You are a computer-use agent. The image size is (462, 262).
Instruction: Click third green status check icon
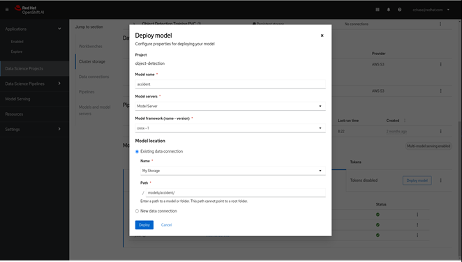point(378,236)
